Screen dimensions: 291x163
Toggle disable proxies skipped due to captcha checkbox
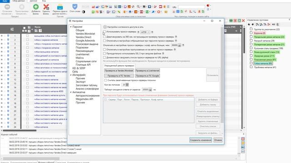point(105,49)
